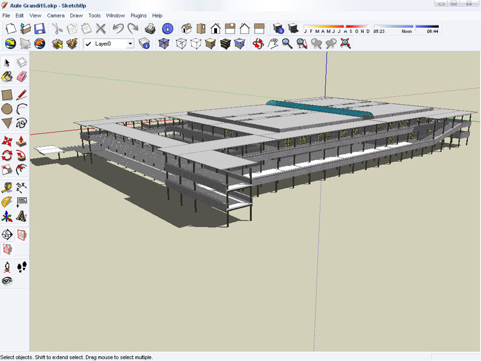This screenshot has width=481, height=361.
Task: Choose the Circle tool
Action: (7, 109)
